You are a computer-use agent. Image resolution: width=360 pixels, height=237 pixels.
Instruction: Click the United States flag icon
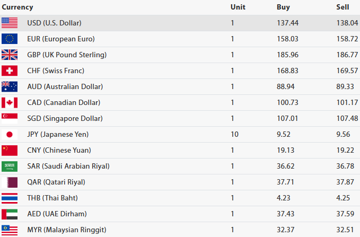pos(10,23)
